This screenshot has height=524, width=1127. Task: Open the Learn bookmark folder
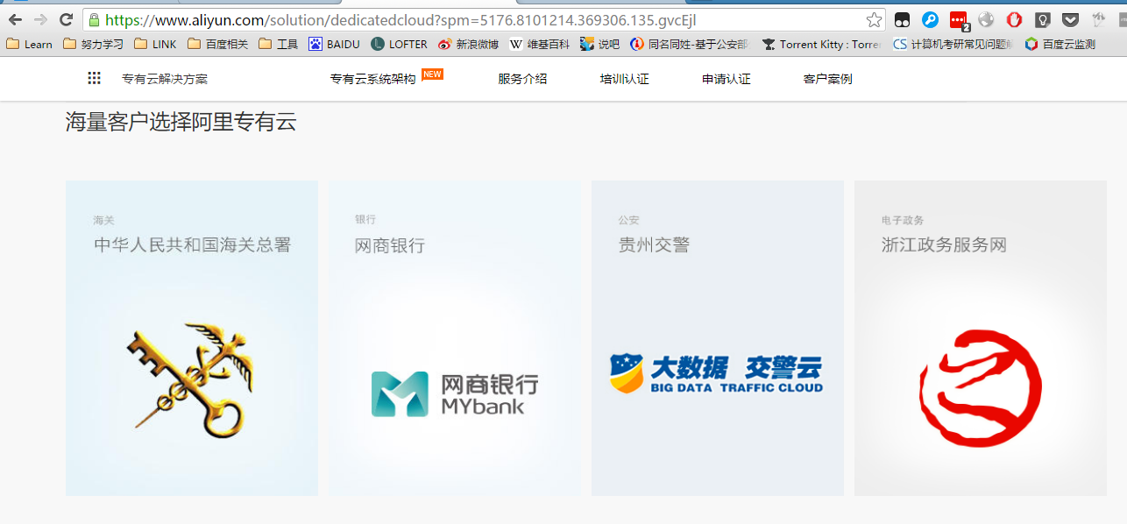tap(29, 44)
